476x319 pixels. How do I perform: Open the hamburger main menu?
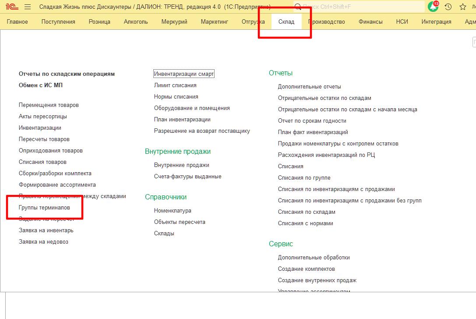click(x=28, y=7)
